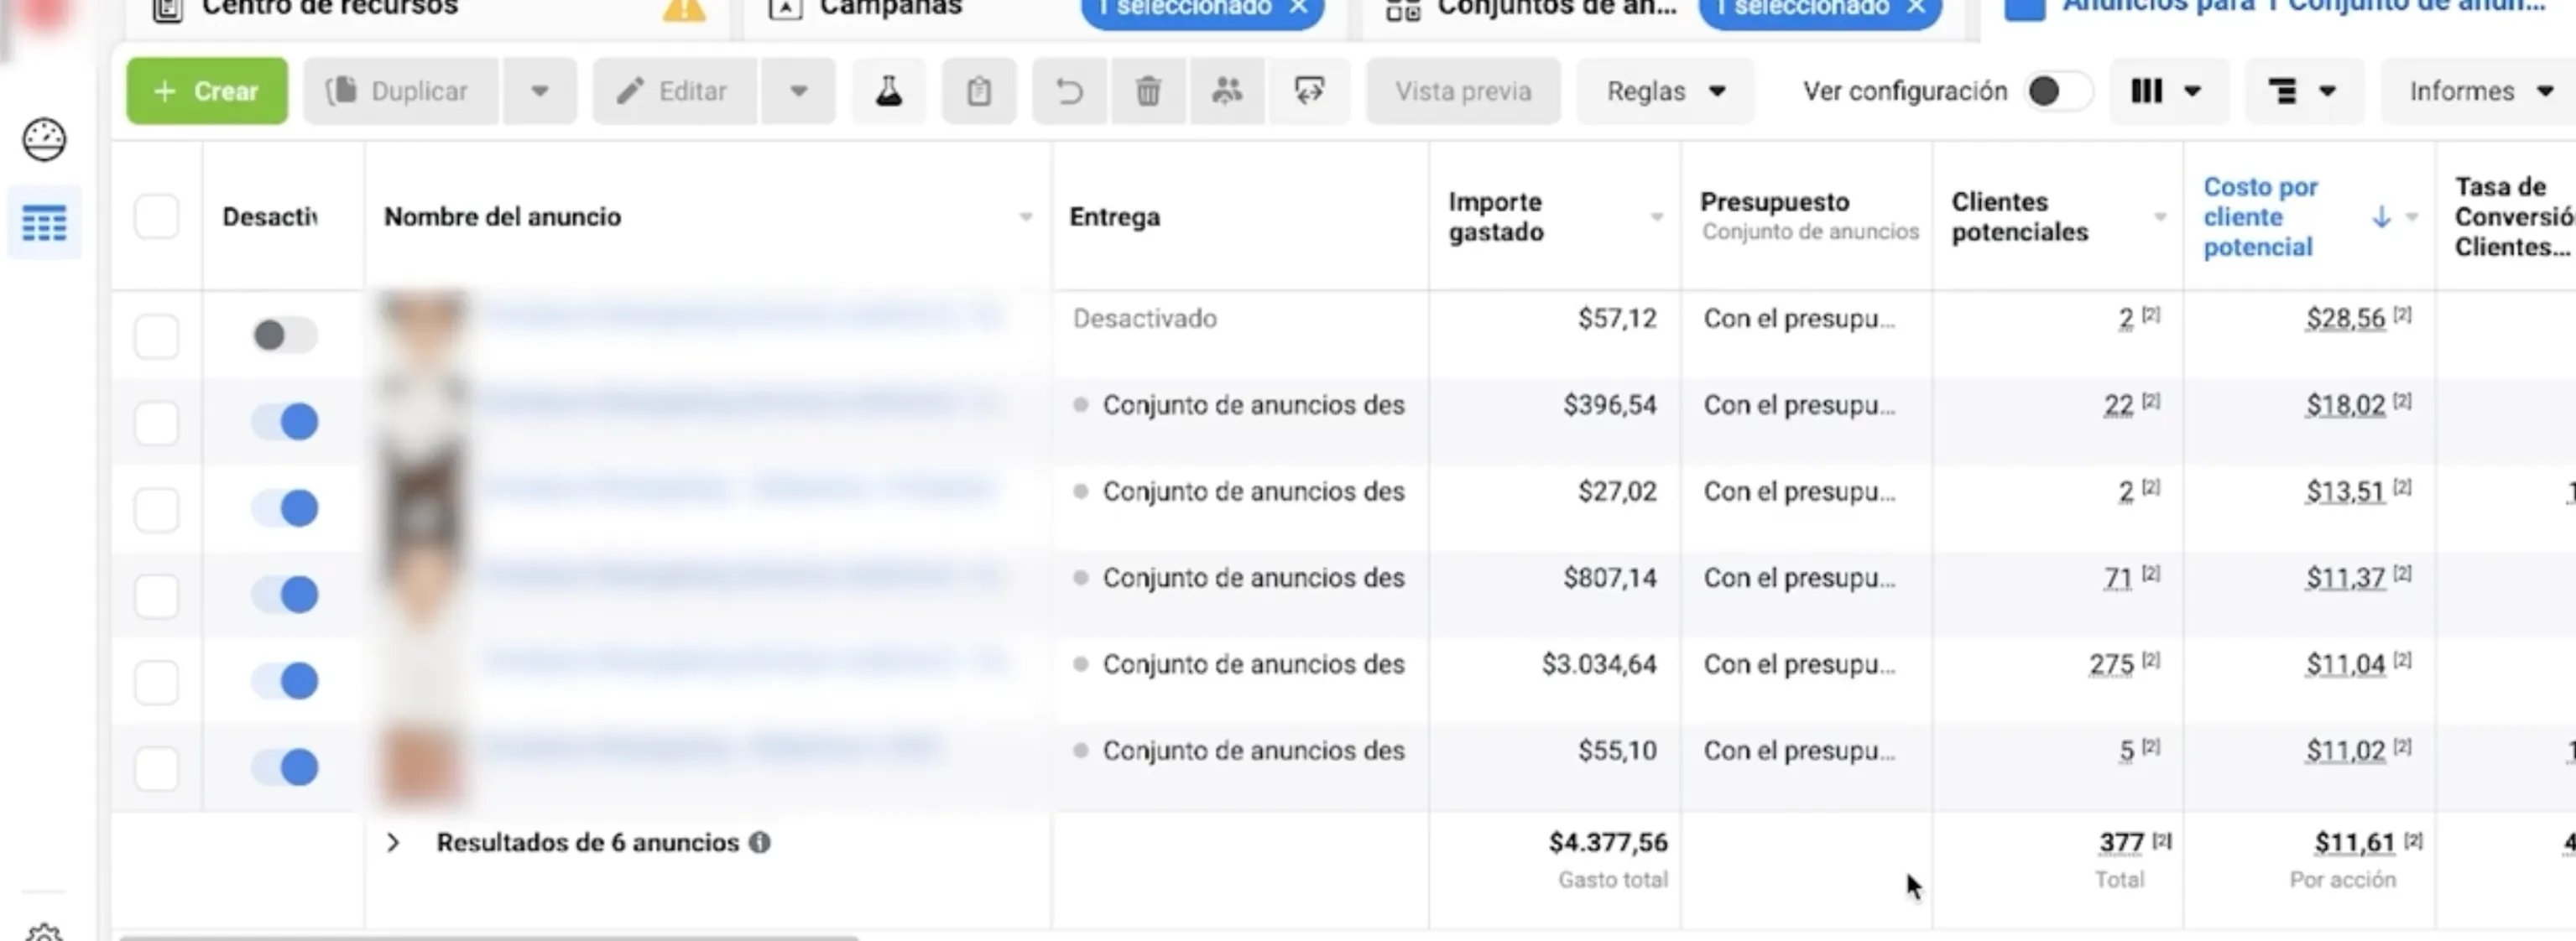This screenshot has width=2576, height=941.
Task: Click the Duplicar button
Action: click(x=401, y=91)
